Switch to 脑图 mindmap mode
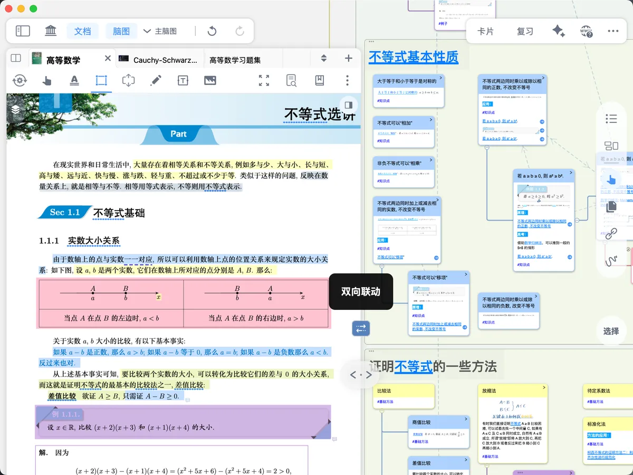 click(x=121, y=31)
